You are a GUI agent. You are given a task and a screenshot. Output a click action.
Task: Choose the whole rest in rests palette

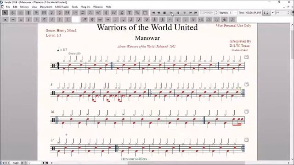point(13,19)
